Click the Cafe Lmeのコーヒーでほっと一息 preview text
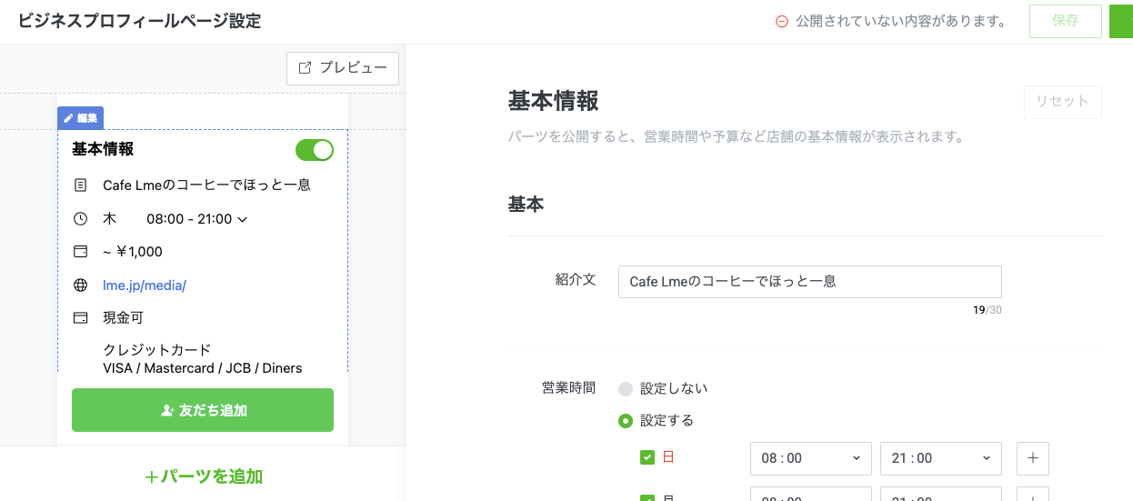This screenshot has width=1133, height=501. (x=206, y=185)
